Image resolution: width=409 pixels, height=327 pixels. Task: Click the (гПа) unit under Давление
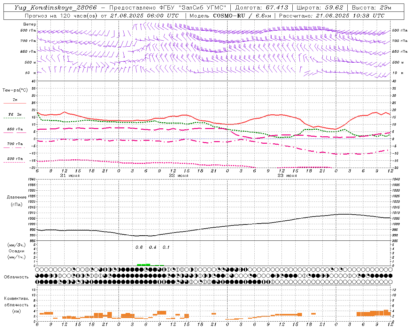pos(17,204)
